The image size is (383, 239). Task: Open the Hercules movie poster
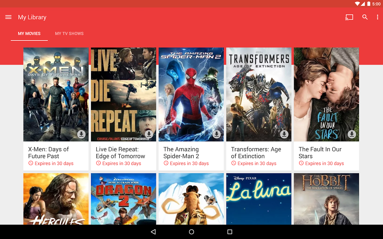point(56,199)
